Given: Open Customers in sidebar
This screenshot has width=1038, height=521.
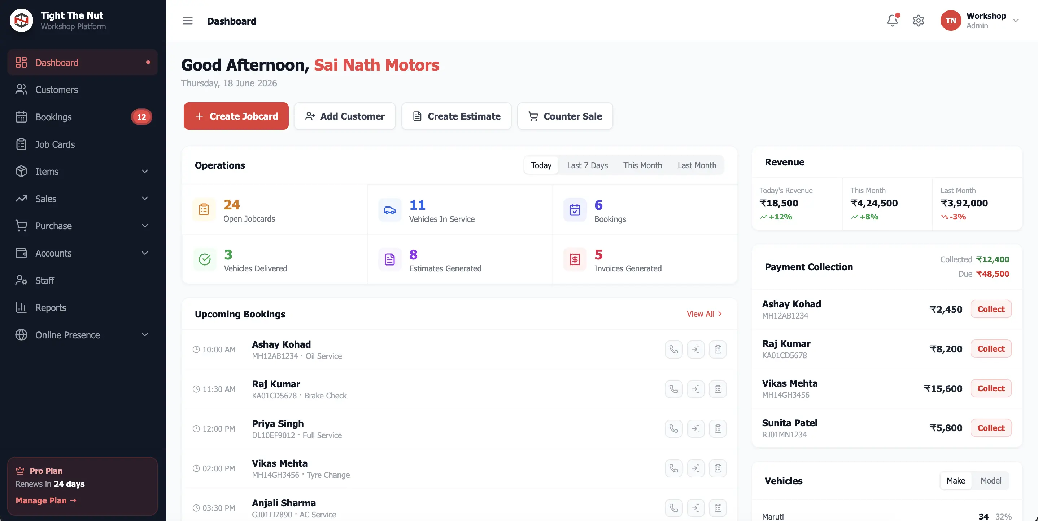Looking at the screenshot, I should pos(82,90).
